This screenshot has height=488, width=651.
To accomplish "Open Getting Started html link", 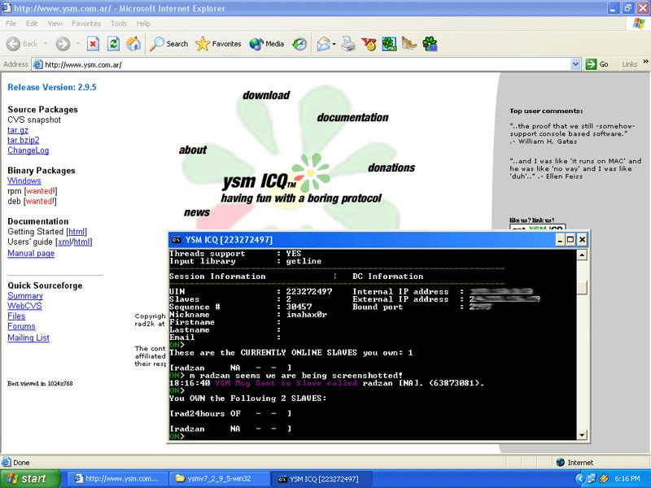I will (x=76, y=232).
